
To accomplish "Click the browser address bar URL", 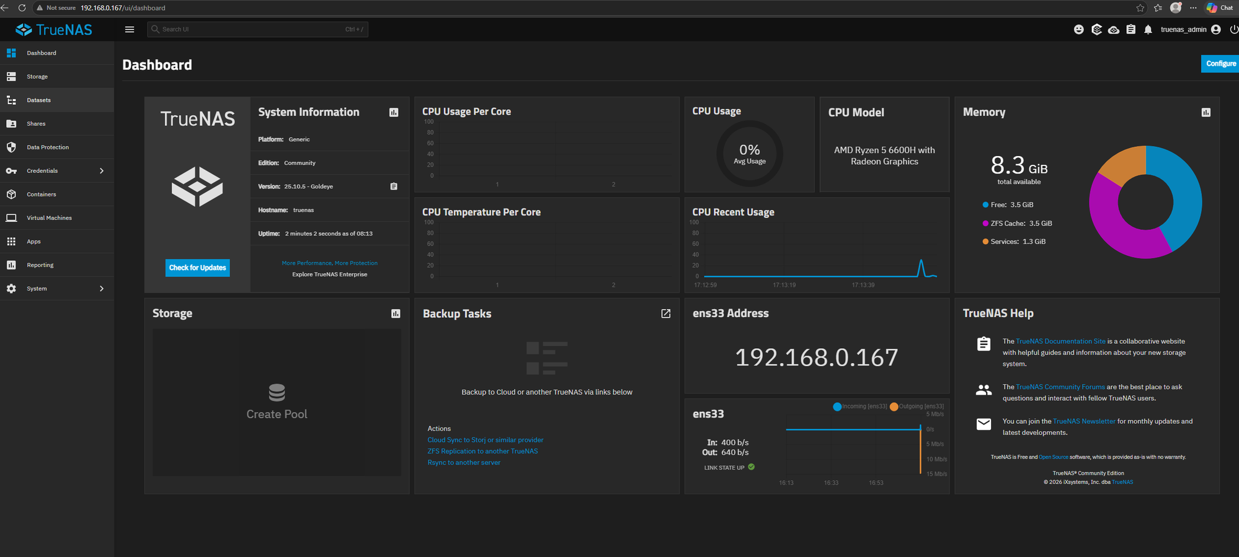I will 123,8.
